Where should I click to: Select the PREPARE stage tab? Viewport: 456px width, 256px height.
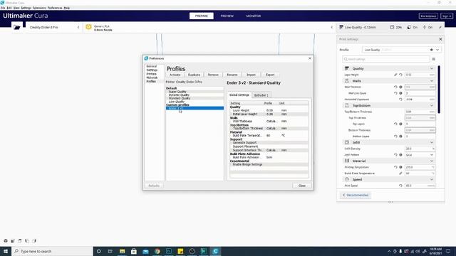tap(201, 16)
